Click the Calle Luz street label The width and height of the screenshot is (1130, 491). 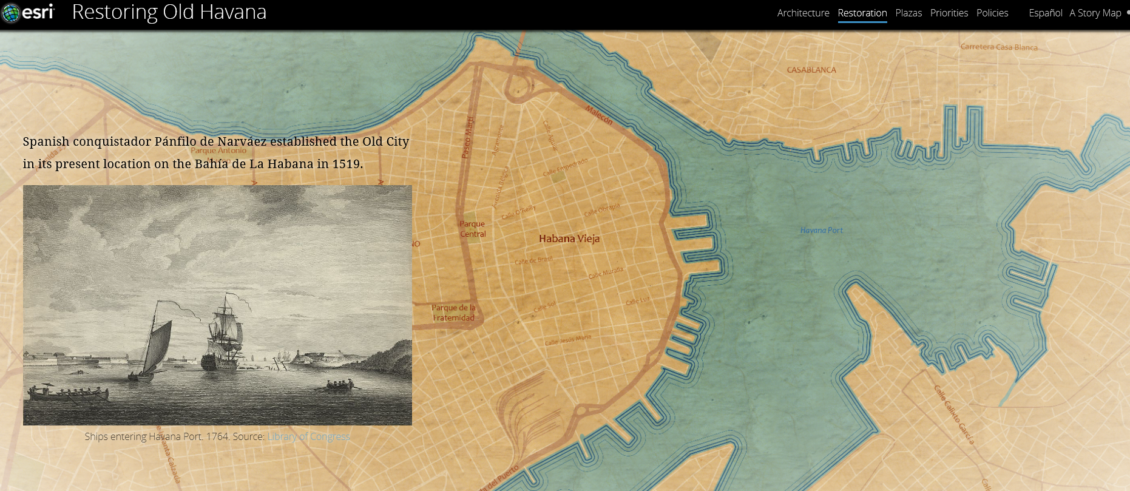(638, 300)
